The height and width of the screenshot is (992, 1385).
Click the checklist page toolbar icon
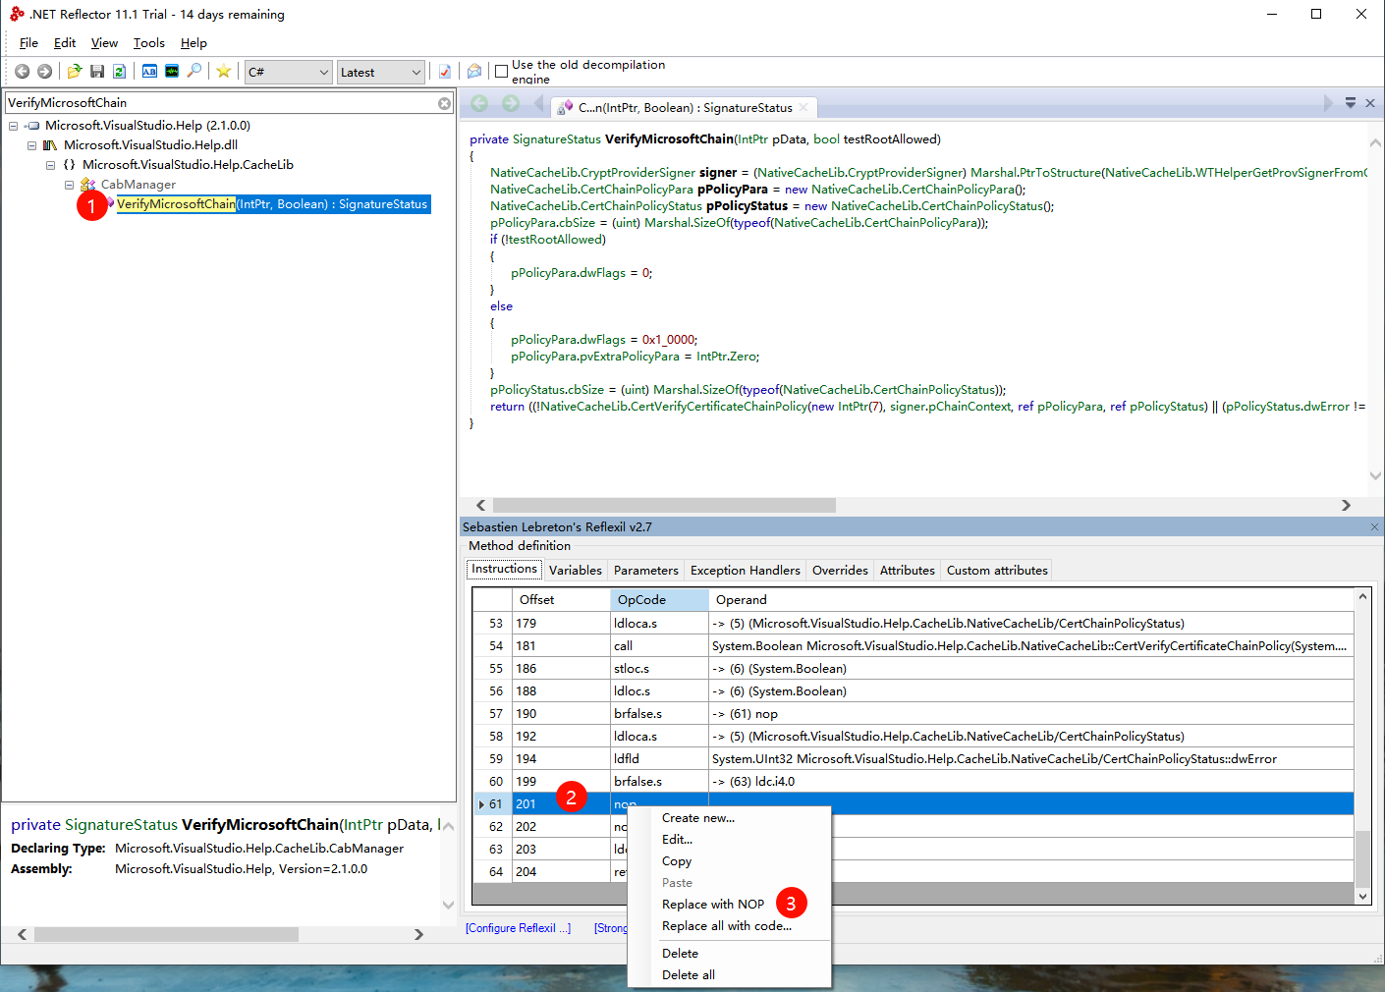pos(445,71)
